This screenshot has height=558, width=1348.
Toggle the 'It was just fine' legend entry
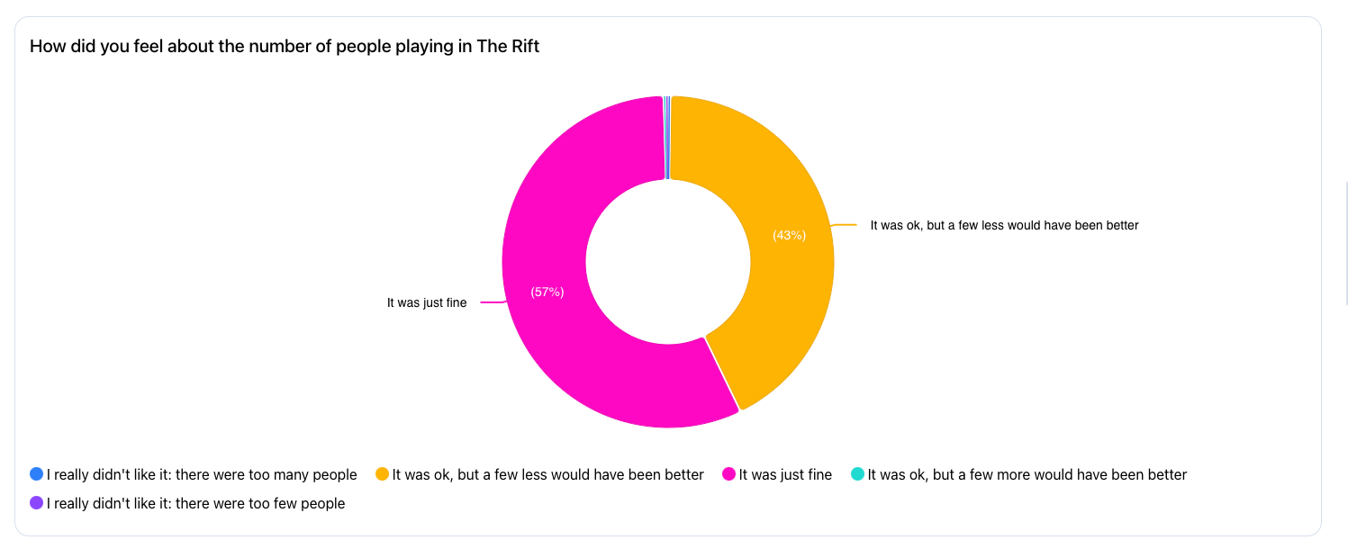click(778, 474)
